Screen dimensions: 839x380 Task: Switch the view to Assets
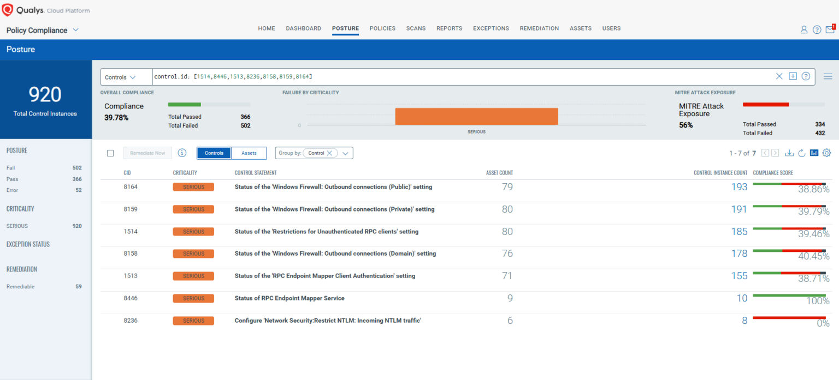pyautogui.click(x=249, y=153)
